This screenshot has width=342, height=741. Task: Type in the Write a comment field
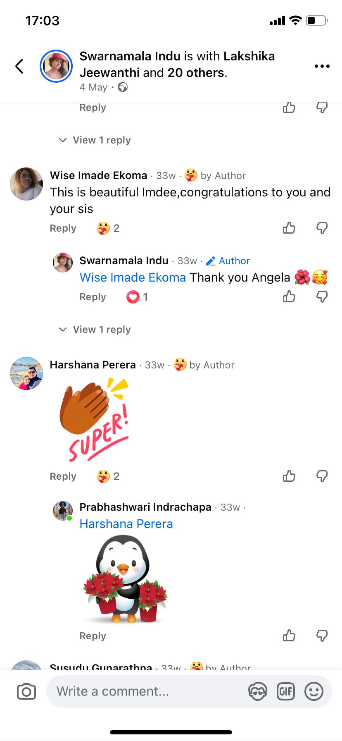(145, 691)
